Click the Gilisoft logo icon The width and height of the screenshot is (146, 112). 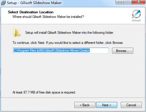pyautogui.click(x=136, y=14)
